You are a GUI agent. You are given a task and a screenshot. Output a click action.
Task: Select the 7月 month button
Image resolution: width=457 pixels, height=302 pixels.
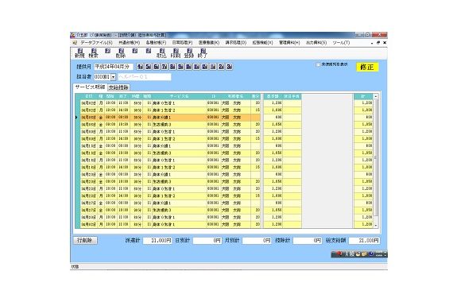(165, 67)
